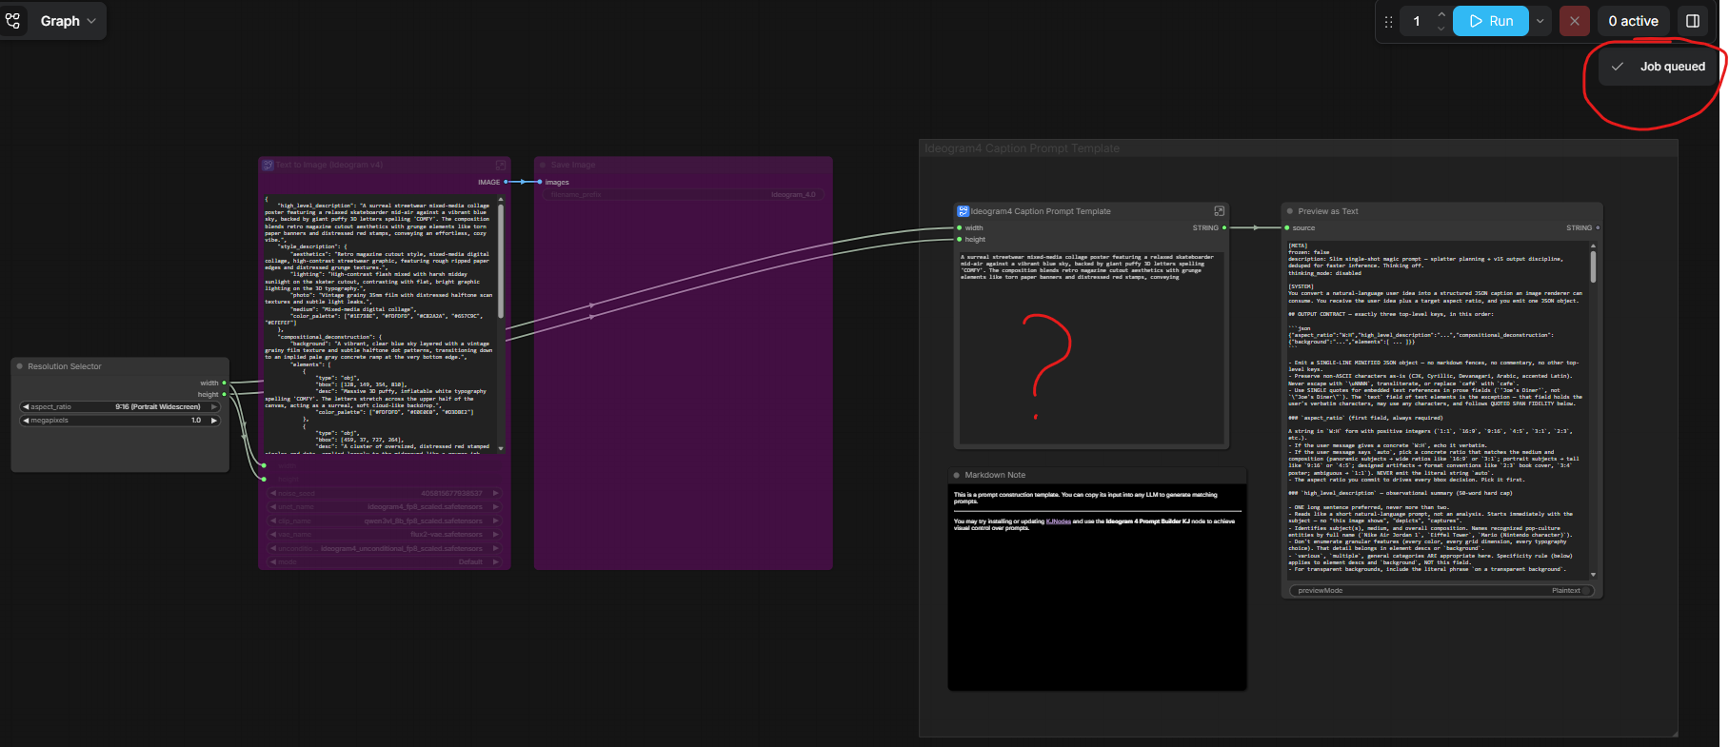Open the mode Default dropdown
Image resolution: width=1729 pixels, height=747 pixels.
pyautogui.click(x=385, y=561)
